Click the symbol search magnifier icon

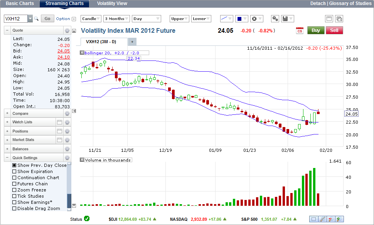37,18
